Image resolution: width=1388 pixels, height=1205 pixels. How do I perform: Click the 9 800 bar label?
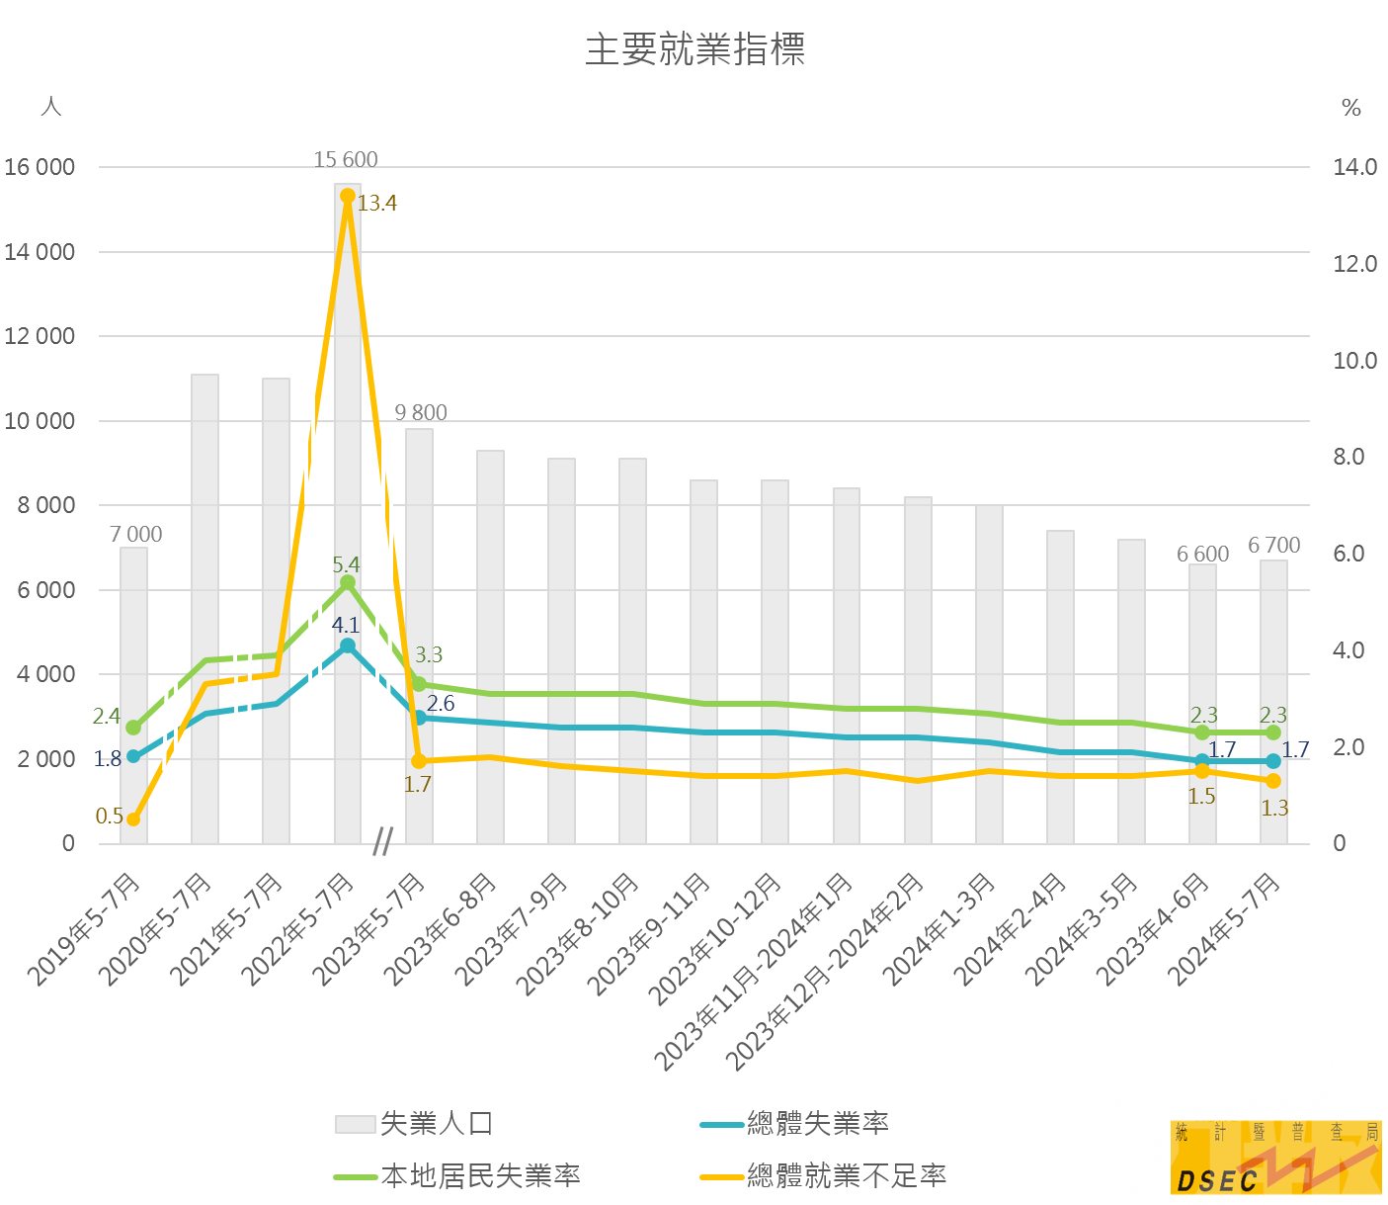(x=421, y=413)
